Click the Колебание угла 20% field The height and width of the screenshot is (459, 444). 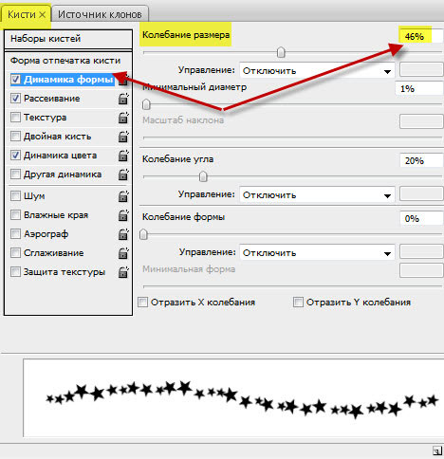click(421, 160)
